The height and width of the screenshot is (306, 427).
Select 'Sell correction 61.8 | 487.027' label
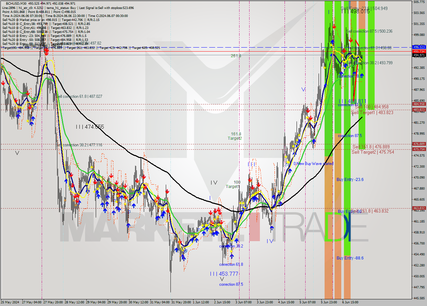click(79, 96)
